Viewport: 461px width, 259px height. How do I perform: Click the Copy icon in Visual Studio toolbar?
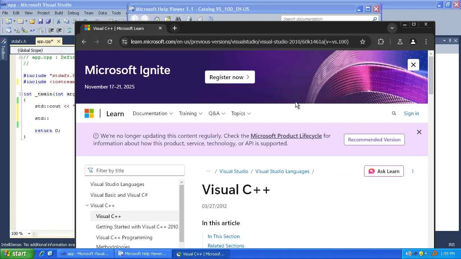pyautogui.click(x=67, y=22)
